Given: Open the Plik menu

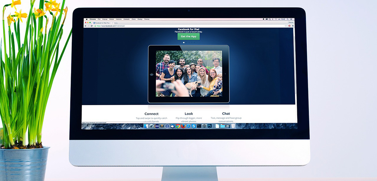Looking at the screenshot, I should [99, 19].
